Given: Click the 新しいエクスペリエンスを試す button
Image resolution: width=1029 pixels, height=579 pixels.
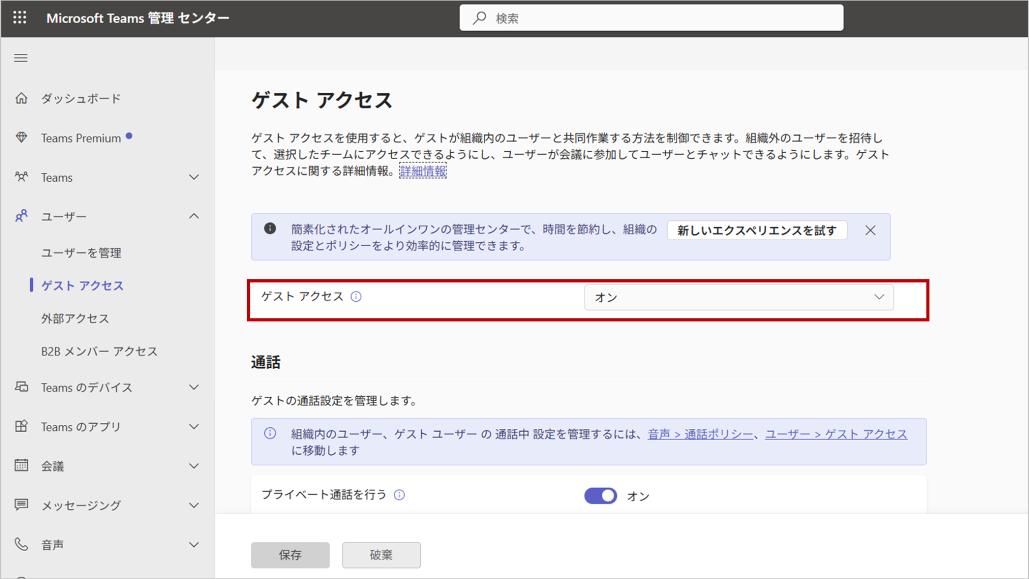Looking at the screenshot, I should click(x=756, y=230).
